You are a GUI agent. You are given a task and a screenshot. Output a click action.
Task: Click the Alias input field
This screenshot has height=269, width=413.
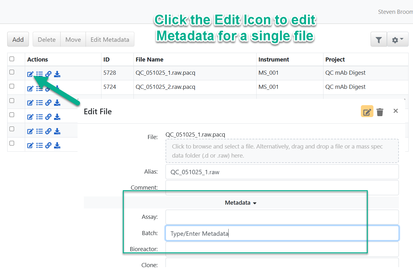[282, 172]
